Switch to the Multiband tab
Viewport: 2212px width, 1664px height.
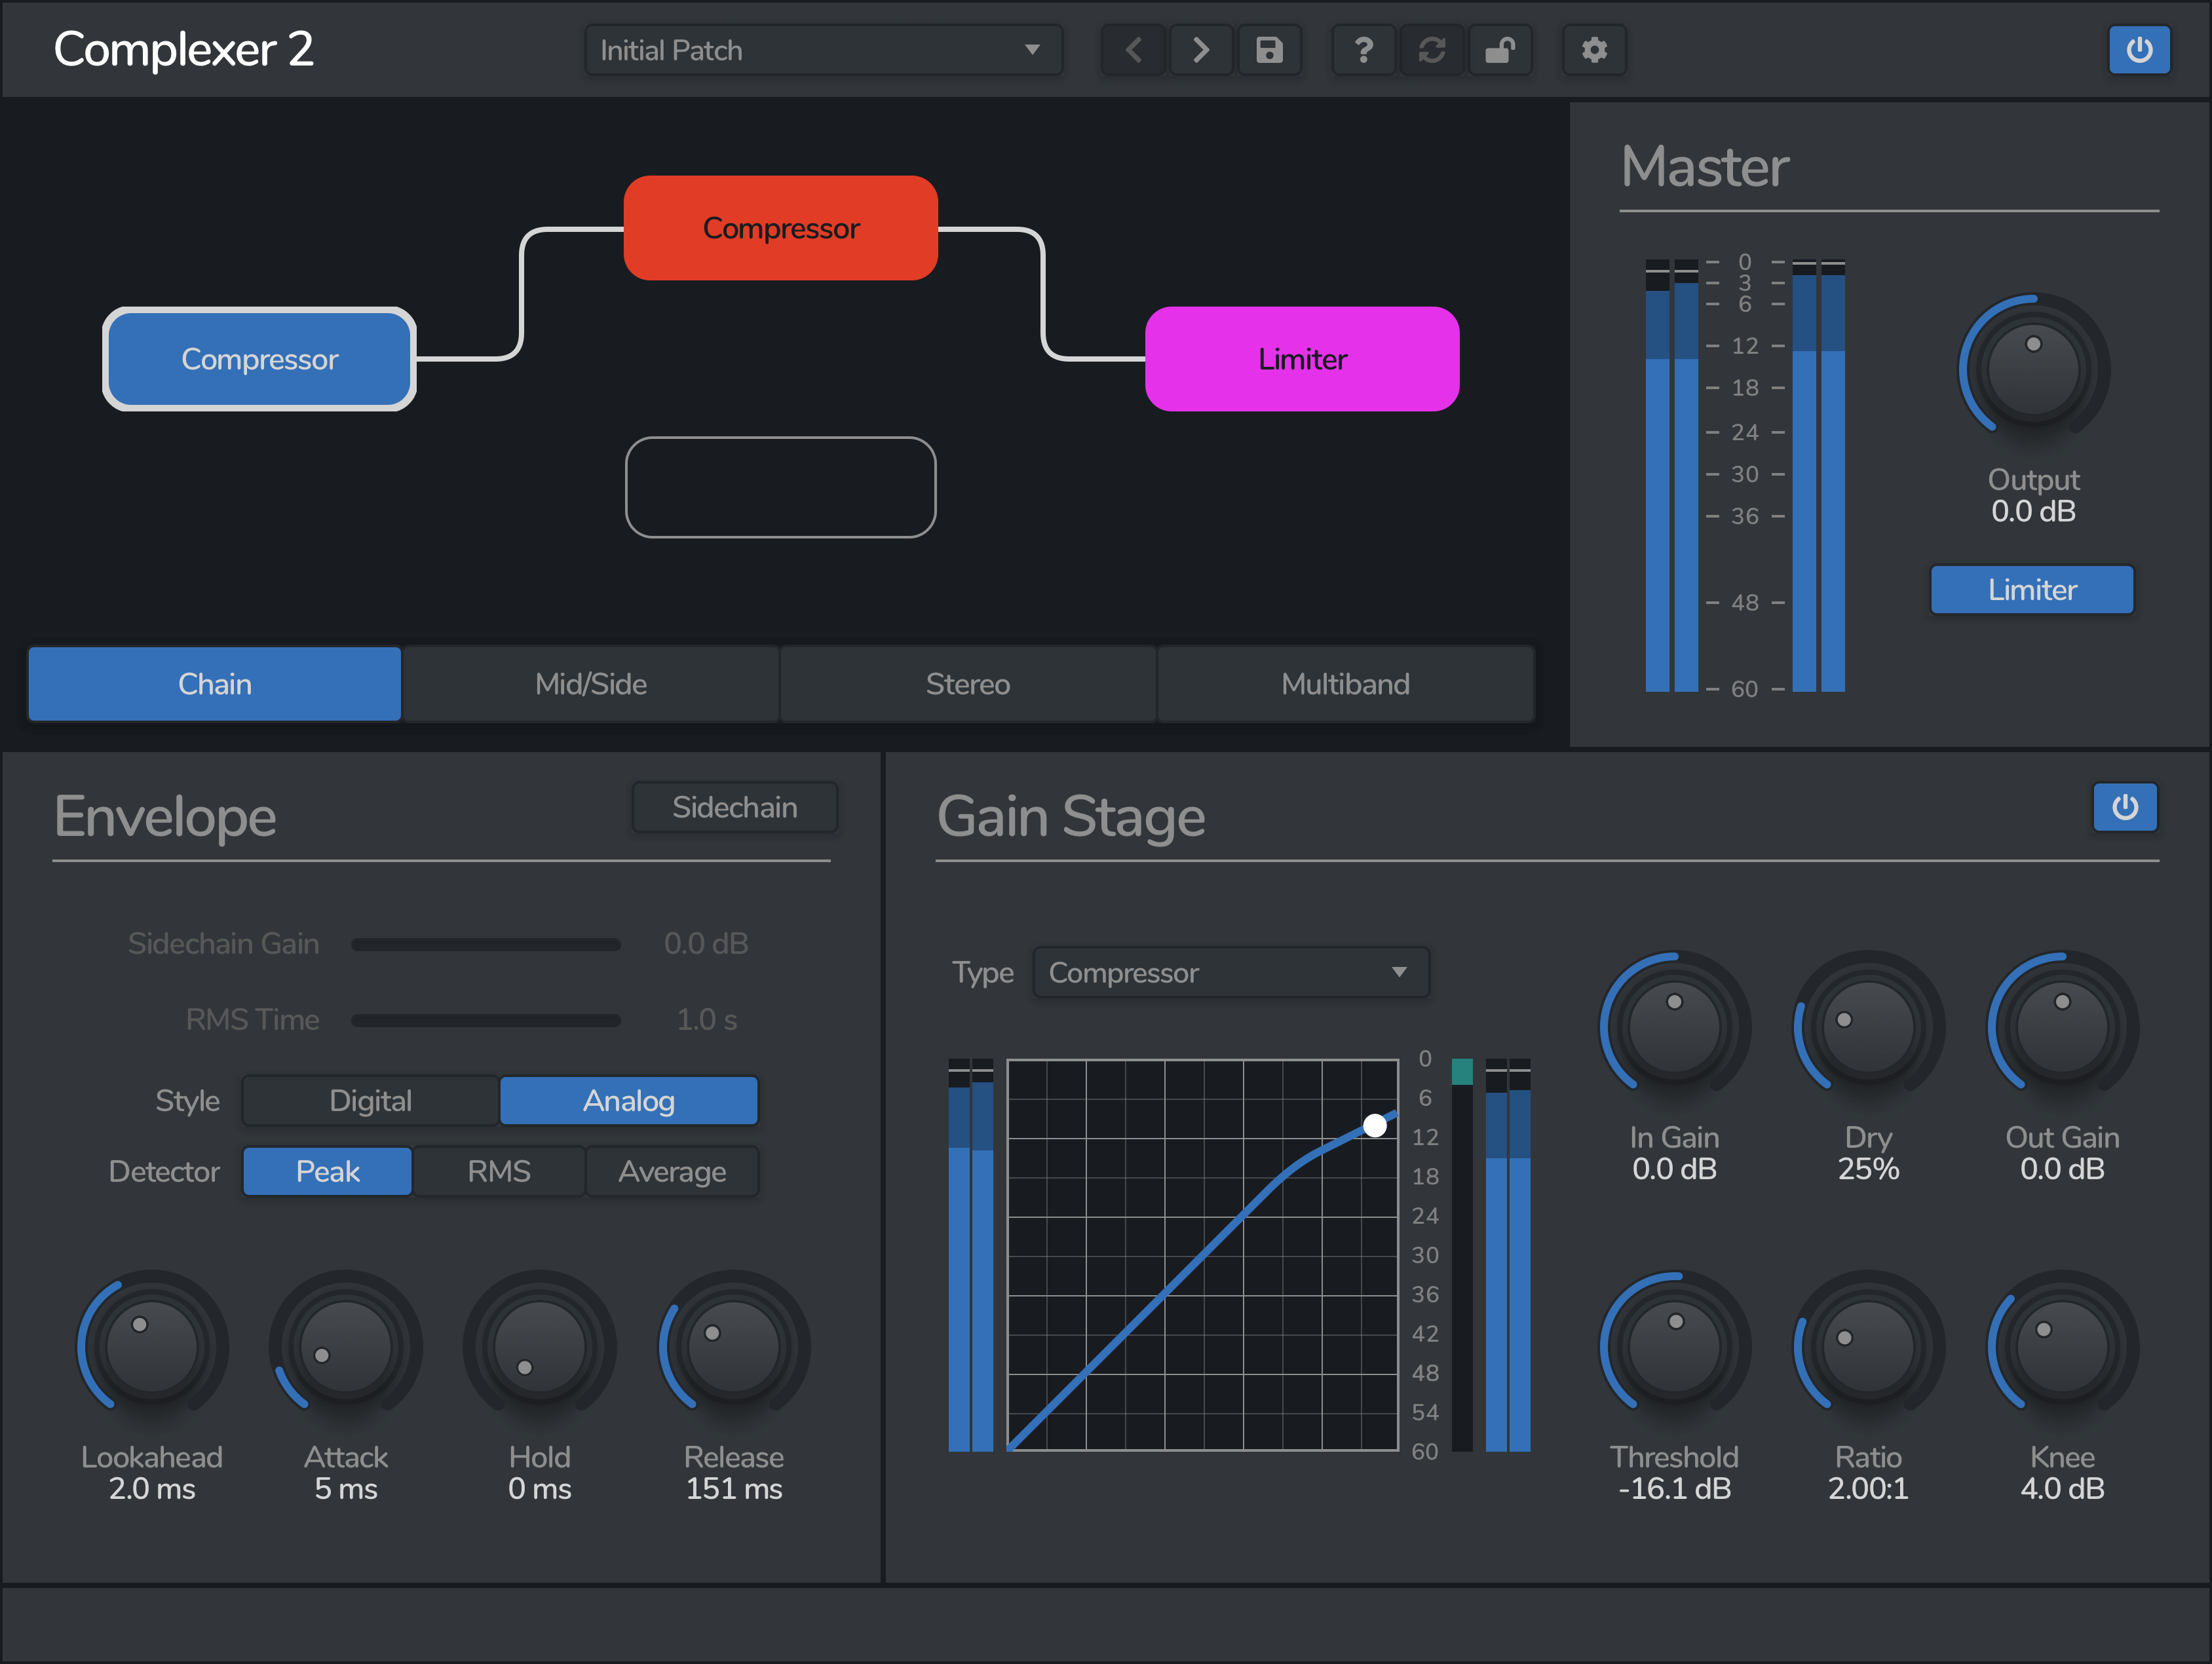pyautogui.click(x=1345, y=684)
